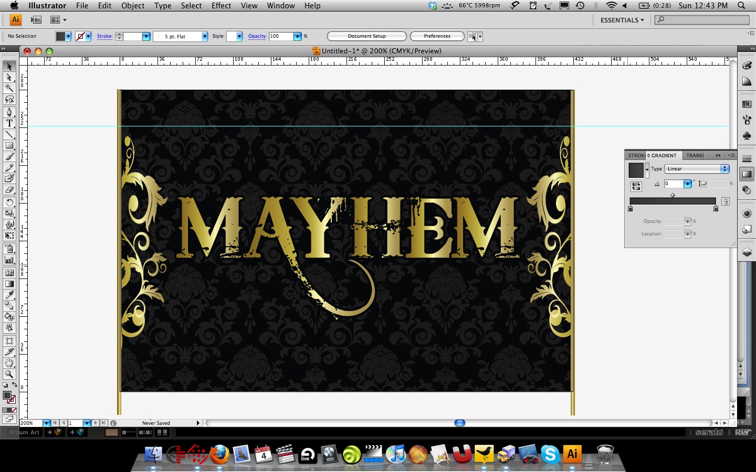
Task: Swap fill and stroke colors
Action: pyautogui.click(x=14, y=385)
